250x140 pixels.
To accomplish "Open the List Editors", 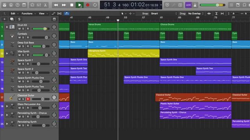I will tap(231, 5).
